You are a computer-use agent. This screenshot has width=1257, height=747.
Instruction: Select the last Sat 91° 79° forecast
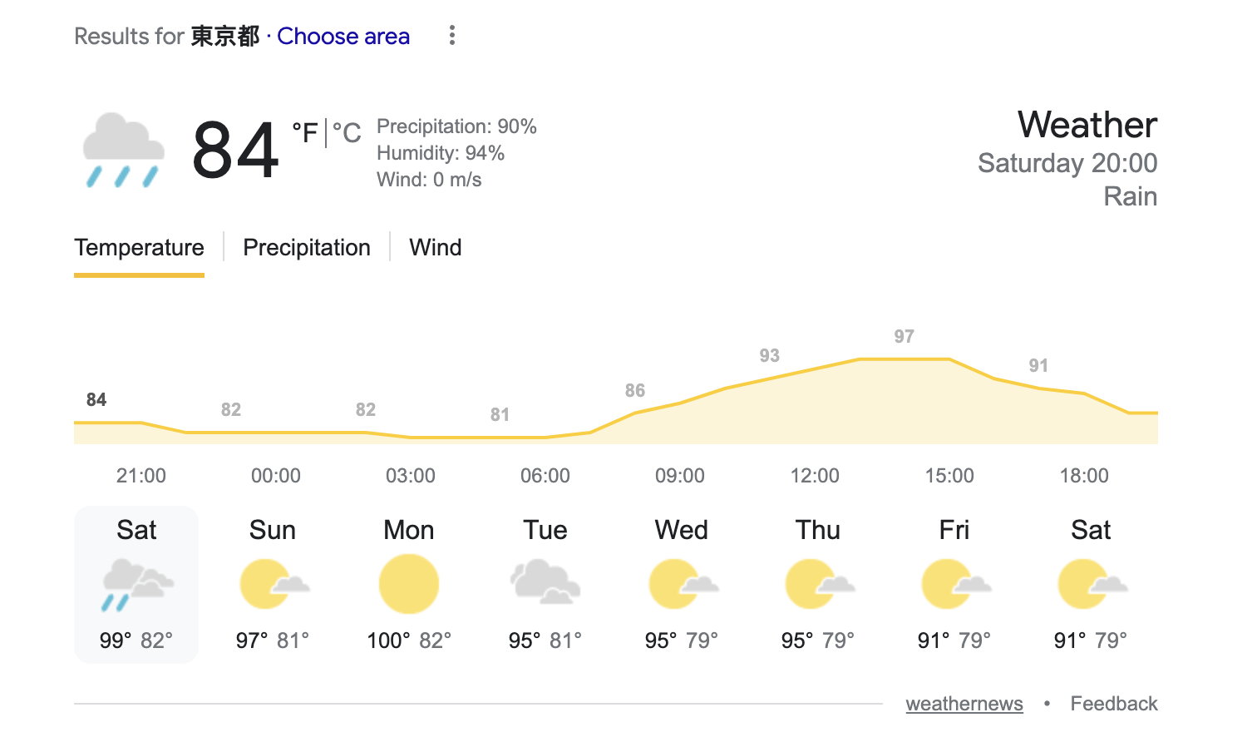(x=1091, y=585)
